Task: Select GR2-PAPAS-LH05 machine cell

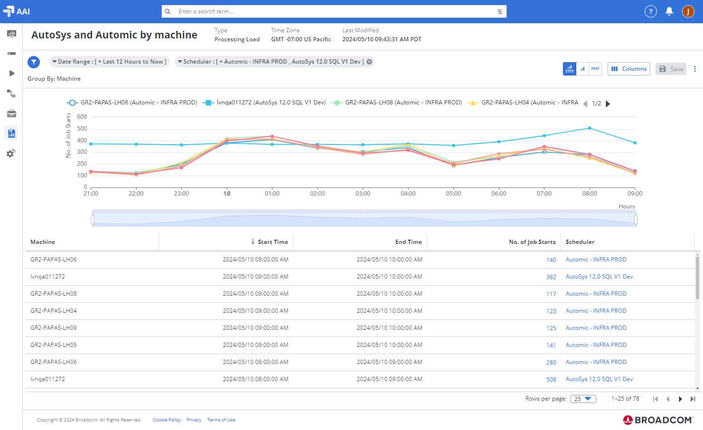Action: point(54,345)
